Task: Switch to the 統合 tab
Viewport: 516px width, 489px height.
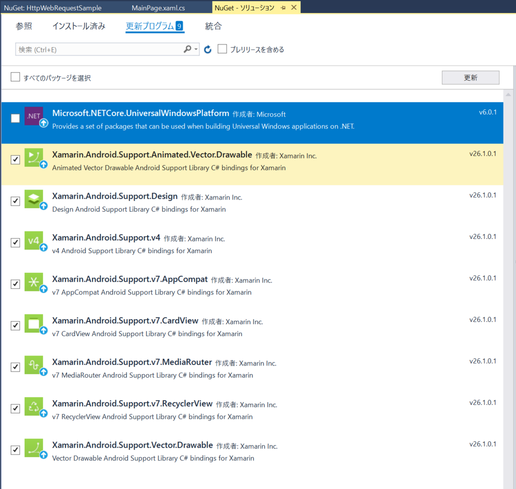Action: click(213, 26)
